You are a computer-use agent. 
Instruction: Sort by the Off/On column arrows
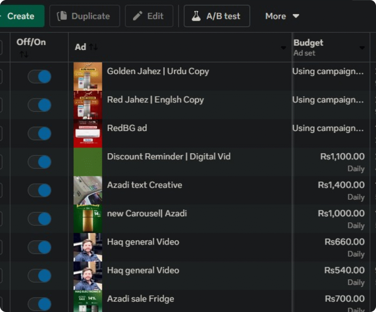click(24, 54)
